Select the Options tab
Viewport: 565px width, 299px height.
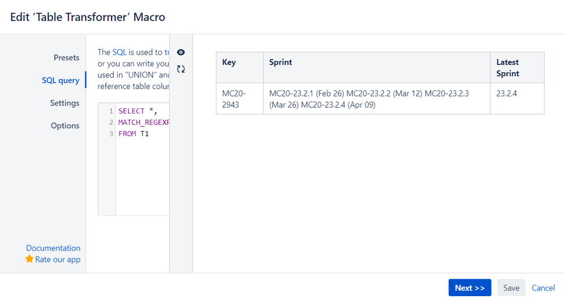click(x=65, y=126)
